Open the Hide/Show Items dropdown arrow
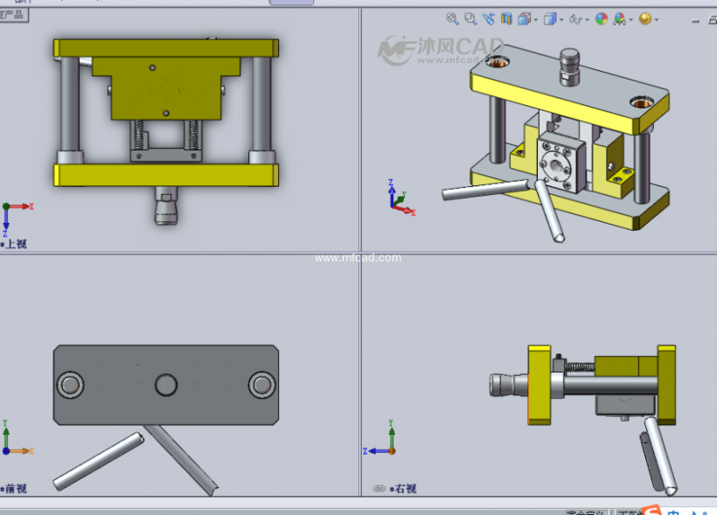Viewport: 717px width, 515px height. [586, 19]
